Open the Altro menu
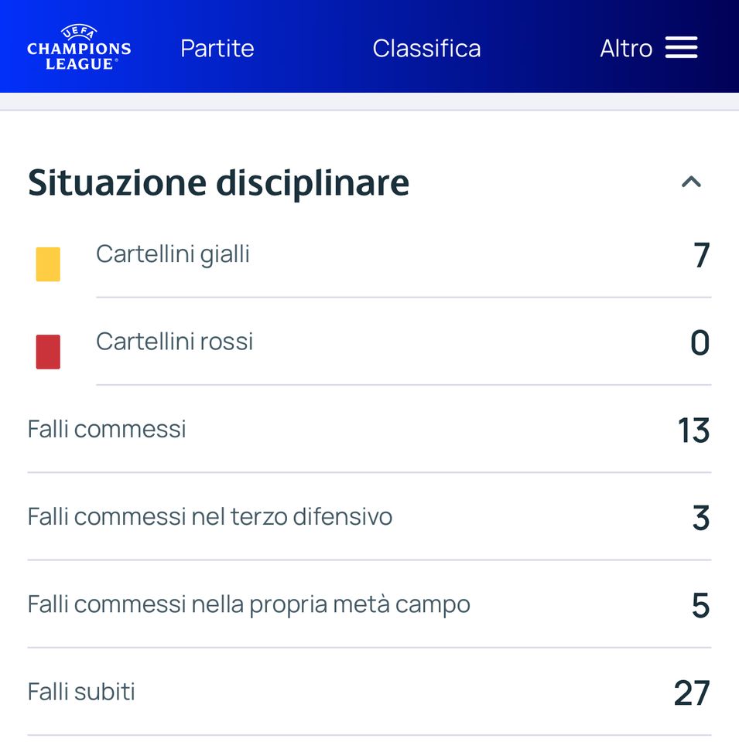 [626, 48]
